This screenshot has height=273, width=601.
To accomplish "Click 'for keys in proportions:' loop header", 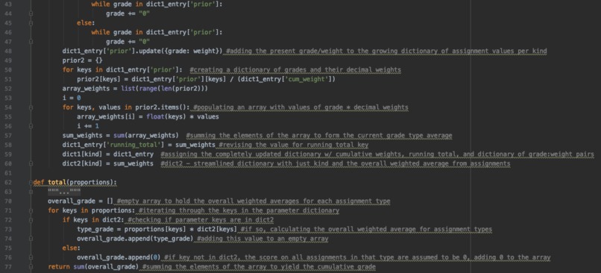I will tap(92, 210).
